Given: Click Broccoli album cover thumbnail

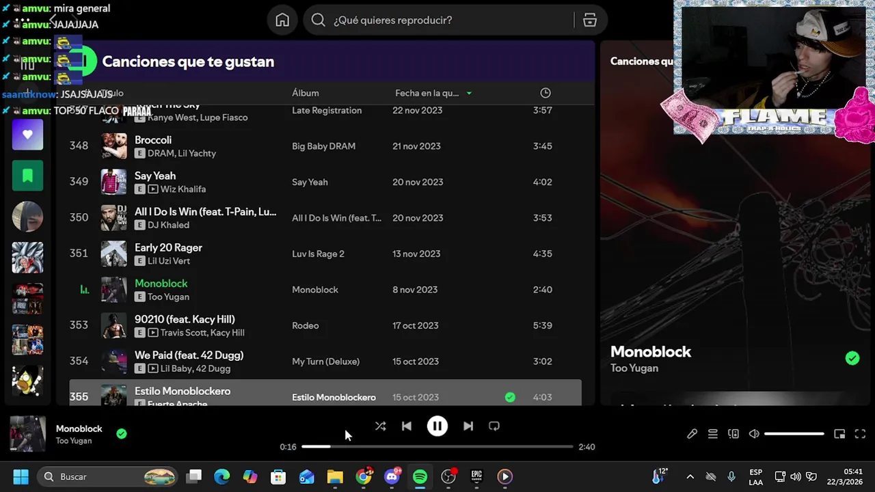Looking at the screenshot, I should (x=113, y=146).
